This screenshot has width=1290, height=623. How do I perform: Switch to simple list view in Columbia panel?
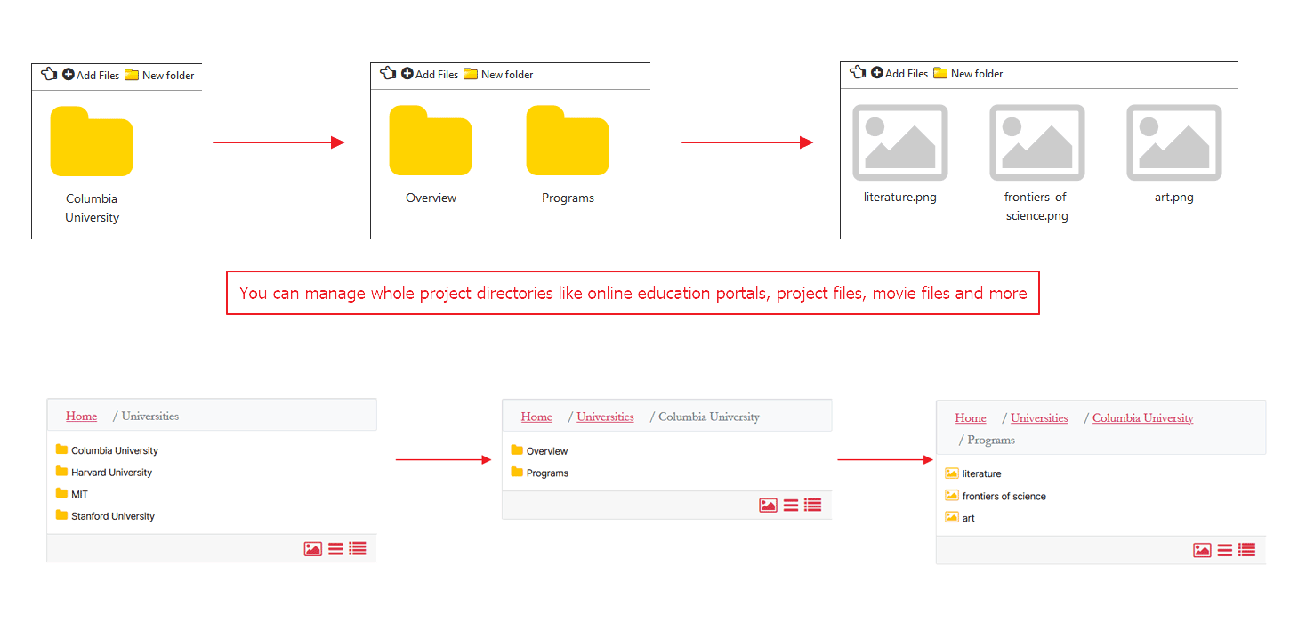pyautogui.click(x=791, y=506)
